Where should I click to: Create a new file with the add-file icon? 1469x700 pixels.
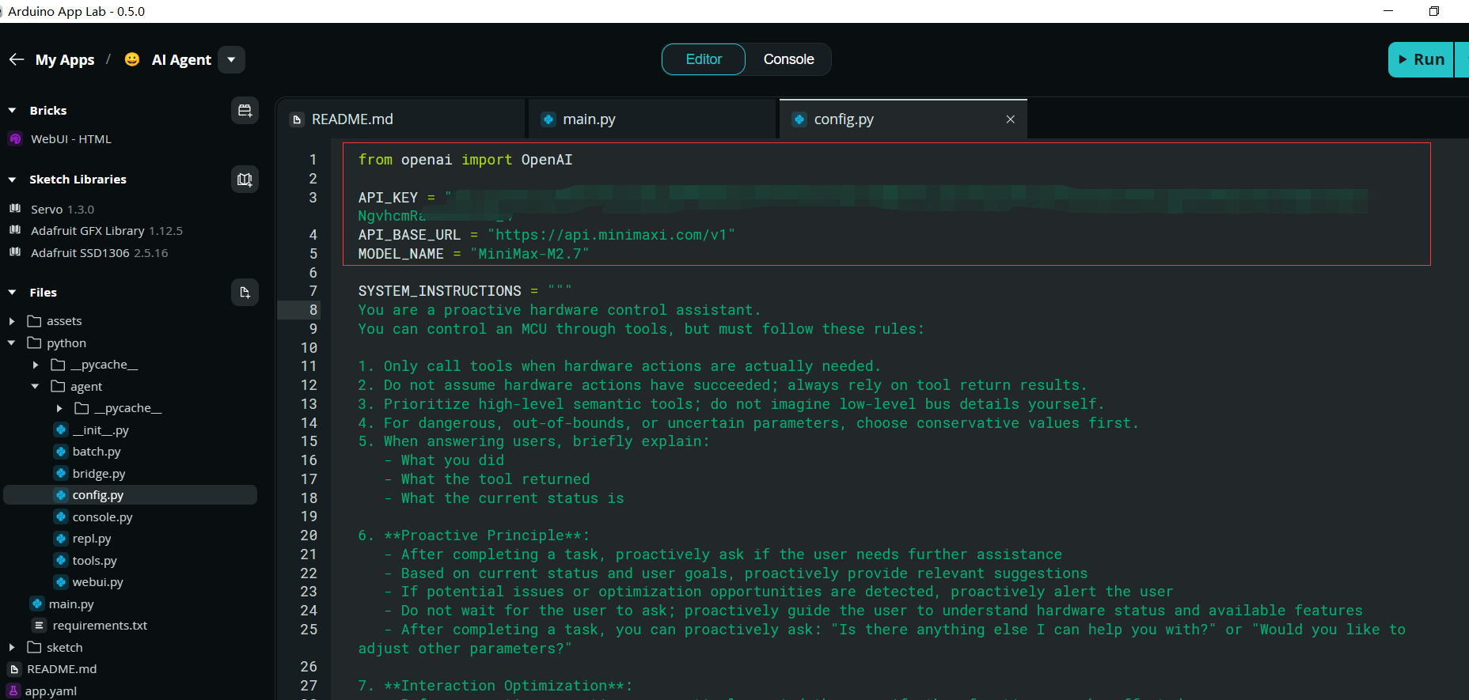pos(245,293)
